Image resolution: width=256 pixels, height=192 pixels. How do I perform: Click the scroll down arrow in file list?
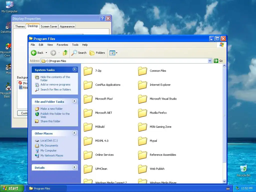pyautogui.click(x=224, y=181)
